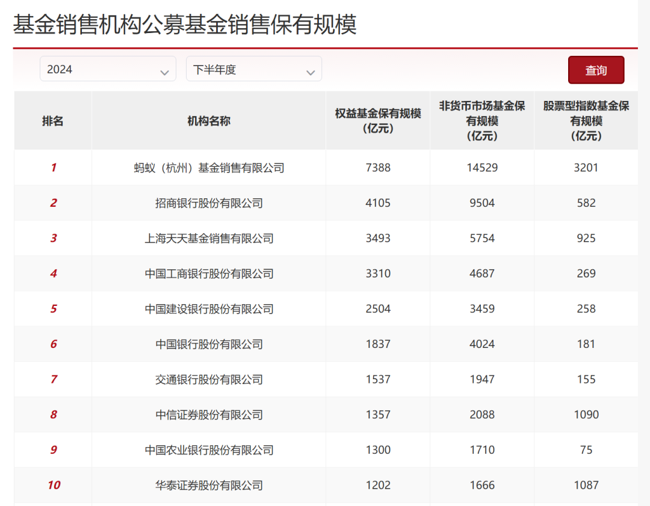Select the 权益基金保有规模 column header

[x=378, y=121]
